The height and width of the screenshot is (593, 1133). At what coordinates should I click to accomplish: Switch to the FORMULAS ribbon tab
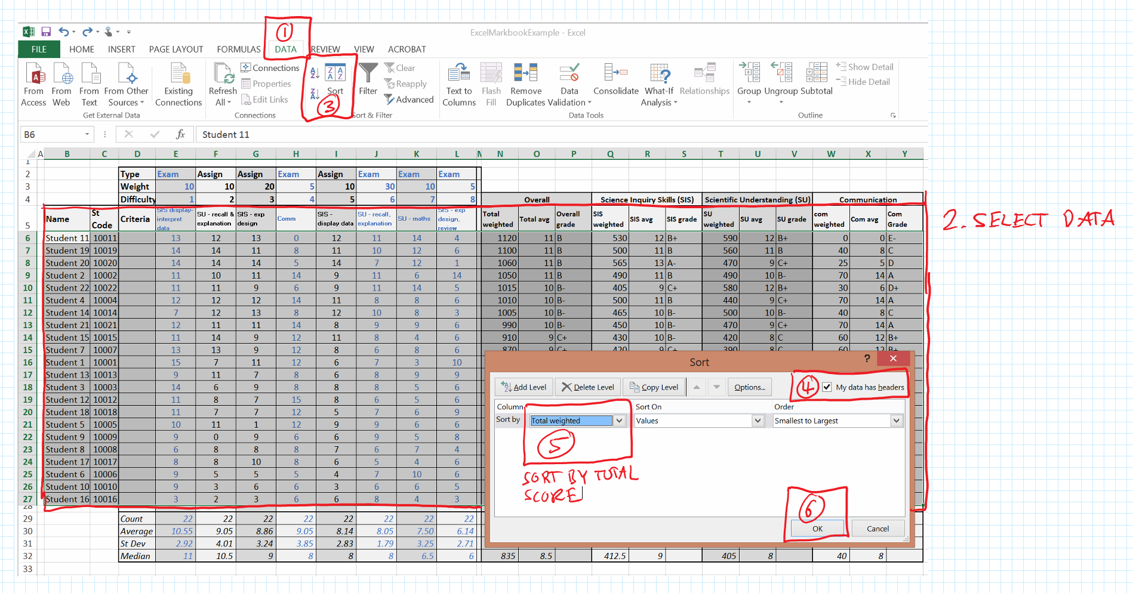[238, 50]
